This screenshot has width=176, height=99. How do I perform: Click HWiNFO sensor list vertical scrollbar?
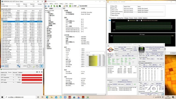(43, 34)
